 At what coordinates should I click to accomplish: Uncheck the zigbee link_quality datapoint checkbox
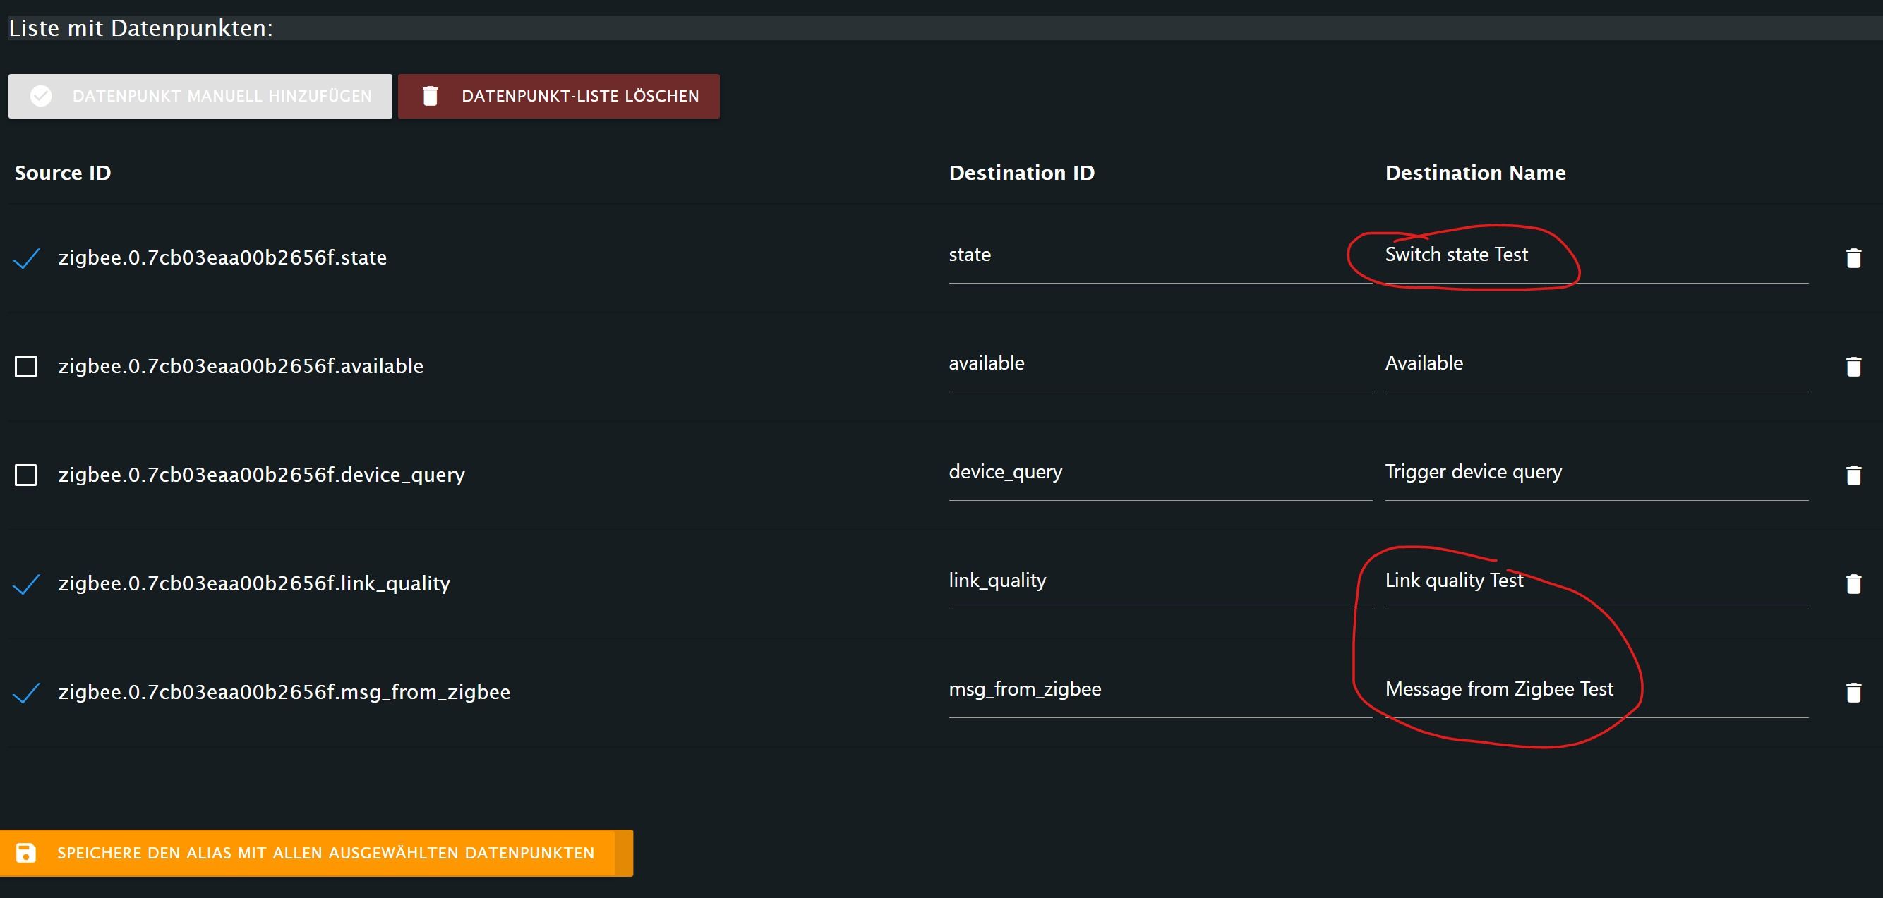click(26, 584)
